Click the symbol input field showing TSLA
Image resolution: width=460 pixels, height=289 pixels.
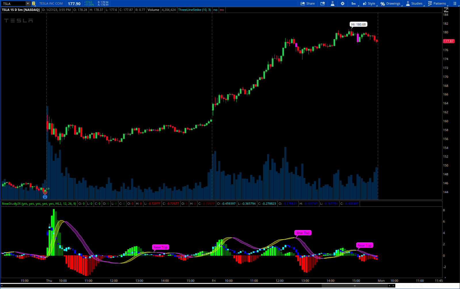(13, 3)
